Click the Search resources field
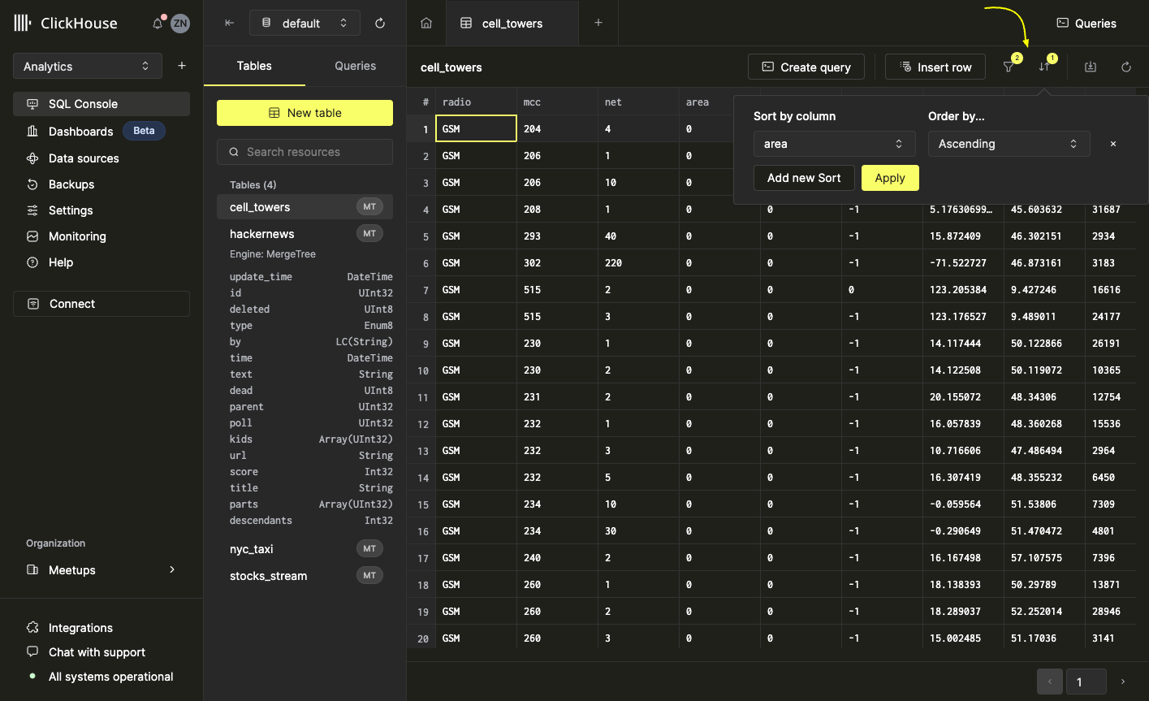Viewport: 1149px width, 701px height. 305,152
